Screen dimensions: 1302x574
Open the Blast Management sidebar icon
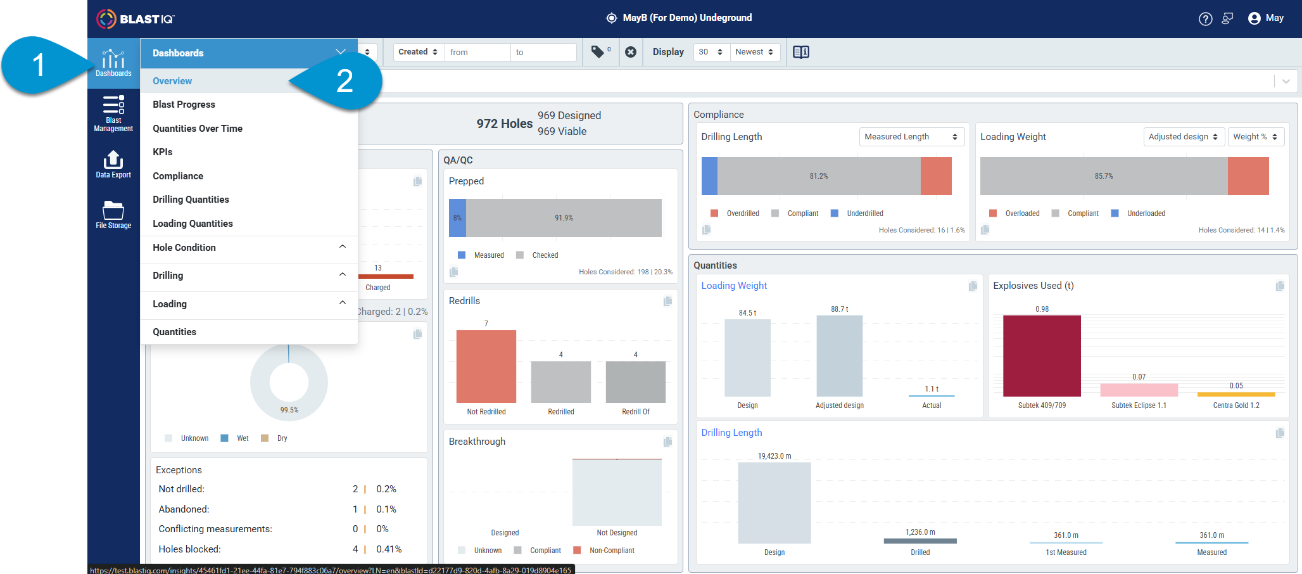[113, 113]
